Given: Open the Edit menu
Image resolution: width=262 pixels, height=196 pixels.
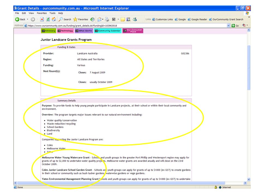Looking at the screenshot, I should (x=24, y=13).
